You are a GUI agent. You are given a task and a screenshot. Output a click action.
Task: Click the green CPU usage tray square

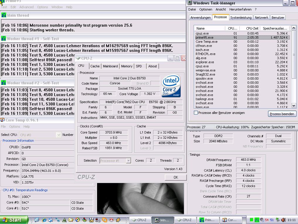(x=251, y=220)
